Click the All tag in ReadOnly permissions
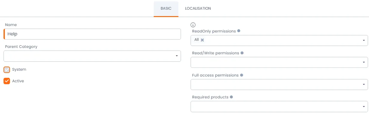Screen dimensions: 369x117 197,40
